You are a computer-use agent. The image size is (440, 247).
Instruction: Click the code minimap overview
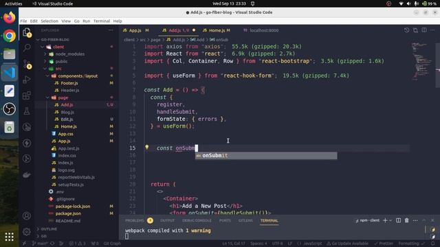click(421, 62)
